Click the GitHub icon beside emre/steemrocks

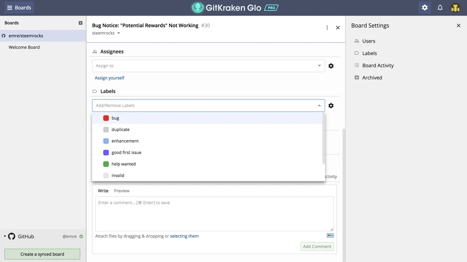(x=4, y=36)
